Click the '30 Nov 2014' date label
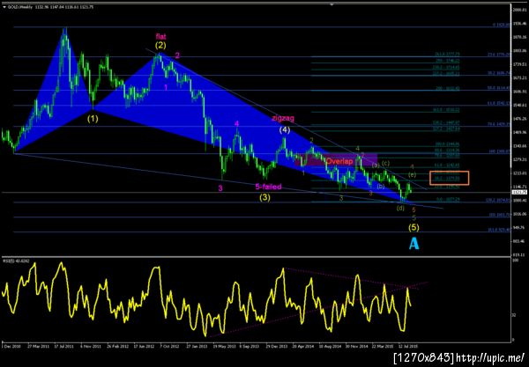Image resolution: width=529 pixels, height=367 pixels. click(x=356, y=346)
